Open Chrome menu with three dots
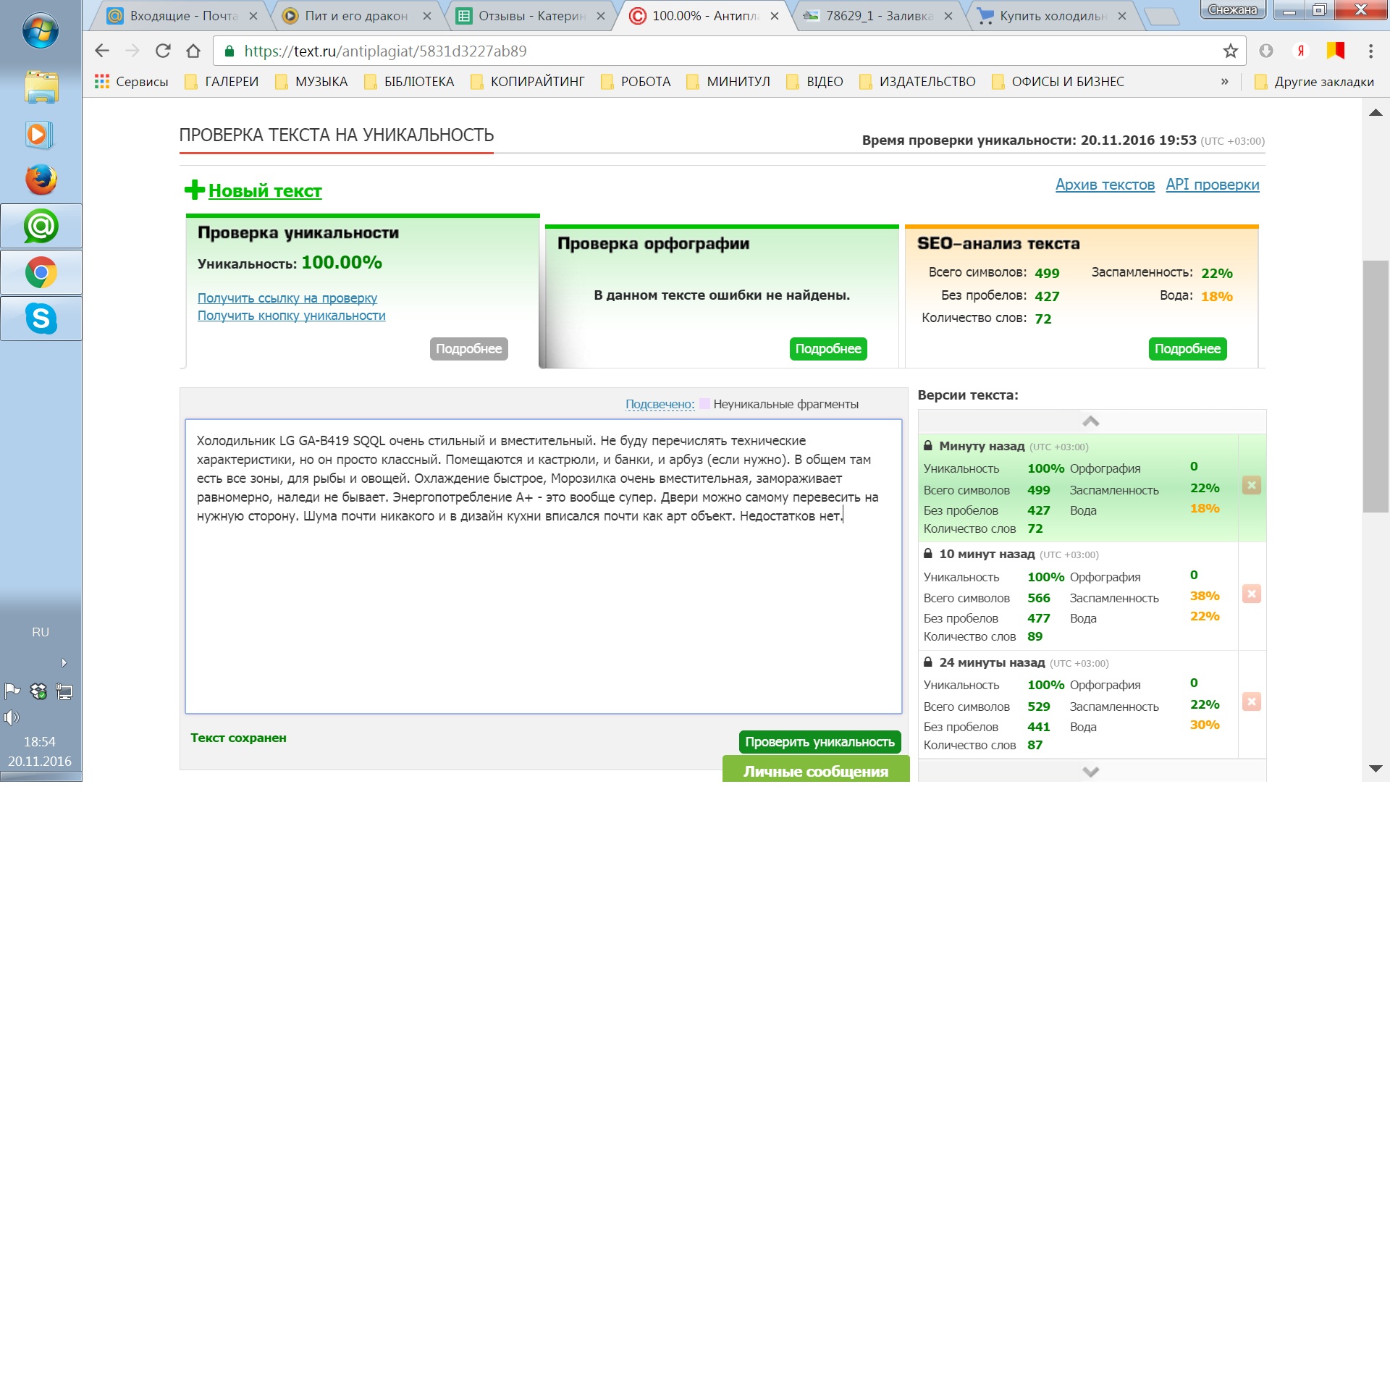Screen dimensions: 1390x1374 click(1370, 51)
